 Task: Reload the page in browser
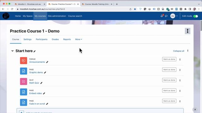[12, 9]
